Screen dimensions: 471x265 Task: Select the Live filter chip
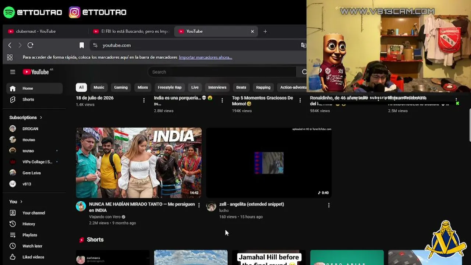coord(195,88)
